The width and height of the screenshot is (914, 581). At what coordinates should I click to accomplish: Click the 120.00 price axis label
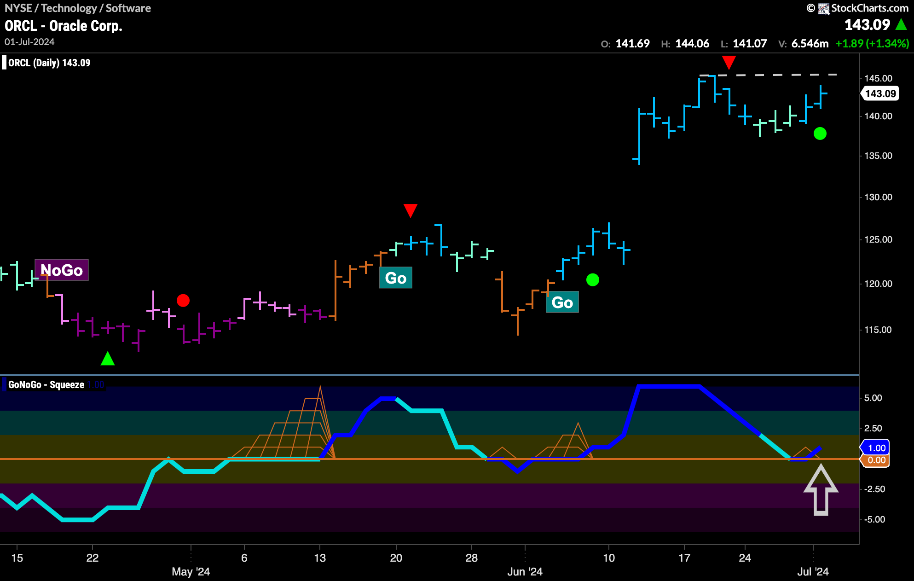click(878, 284)
